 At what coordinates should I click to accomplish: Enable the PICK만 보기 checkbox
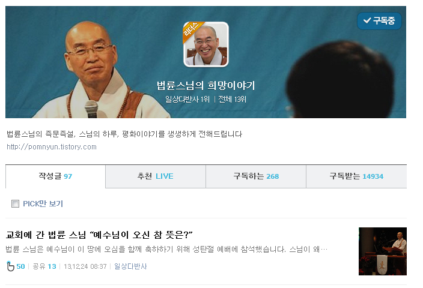tap(15, 203)
